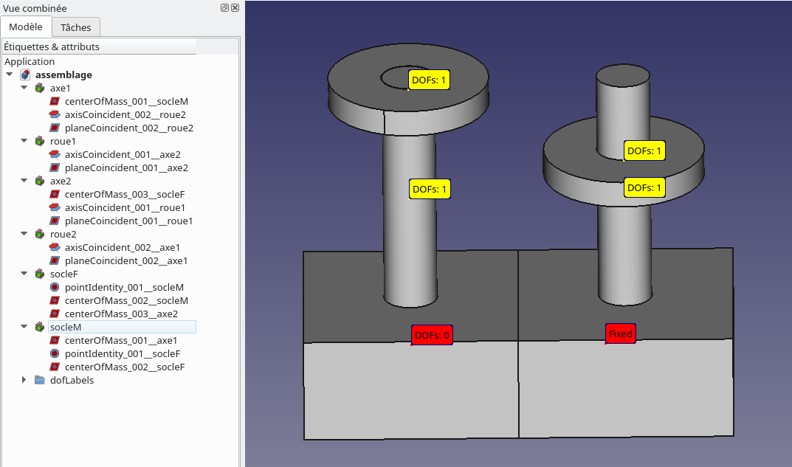
Task: Select the socleF tree item
Action: coord(64,274)
